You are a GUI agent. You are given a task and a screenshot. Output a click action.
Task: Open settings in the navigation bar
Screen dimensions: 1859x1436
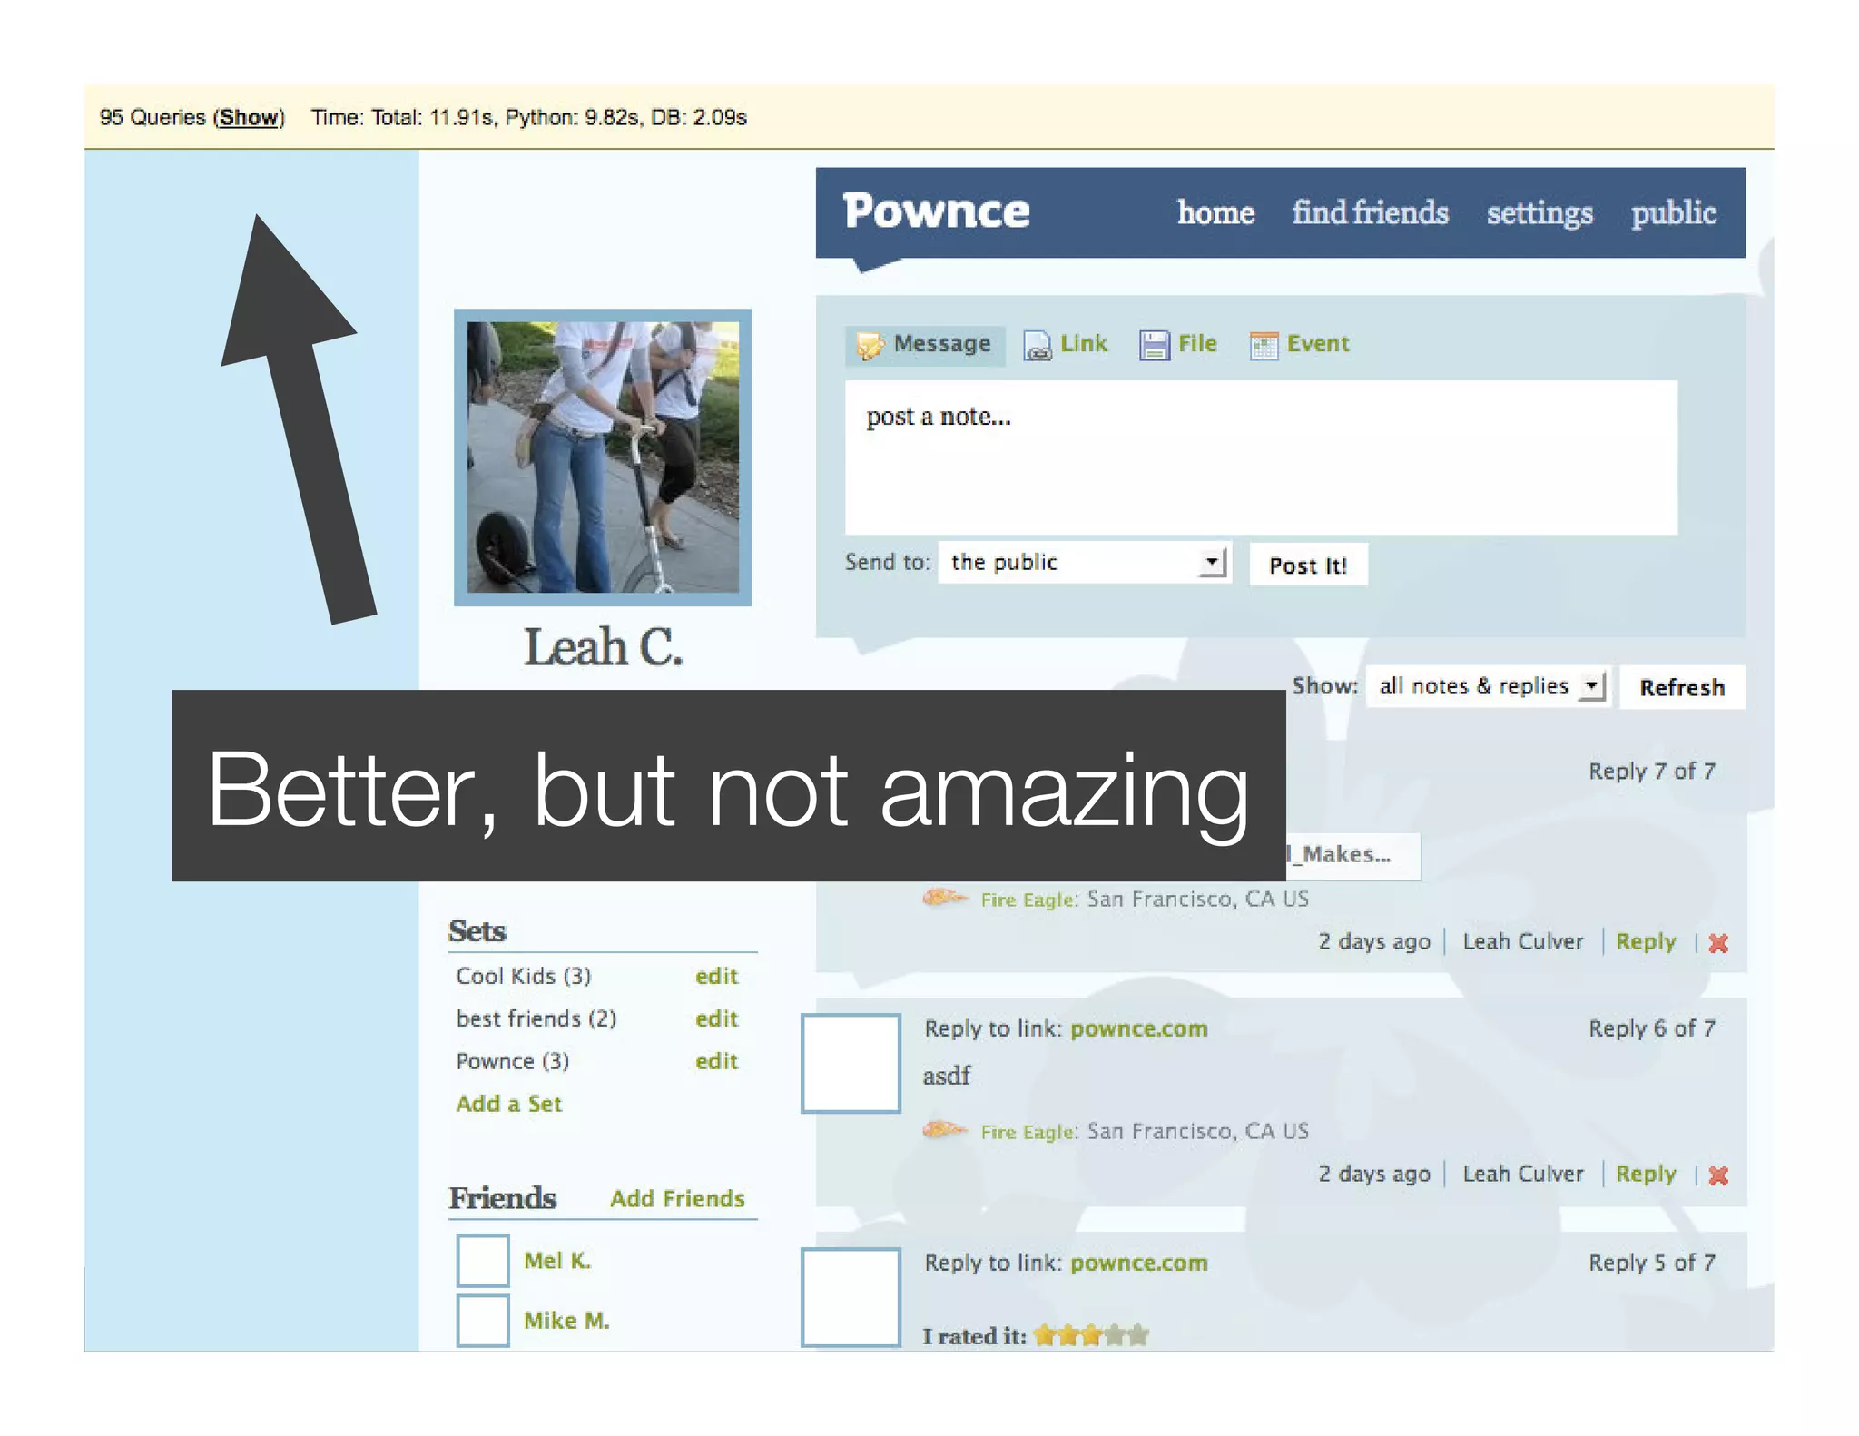[x=1539, y=213]
